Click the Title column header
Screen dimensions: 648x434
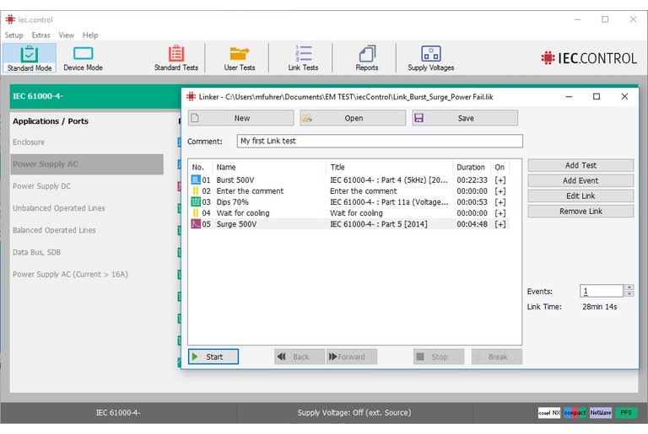click(389, 167)
